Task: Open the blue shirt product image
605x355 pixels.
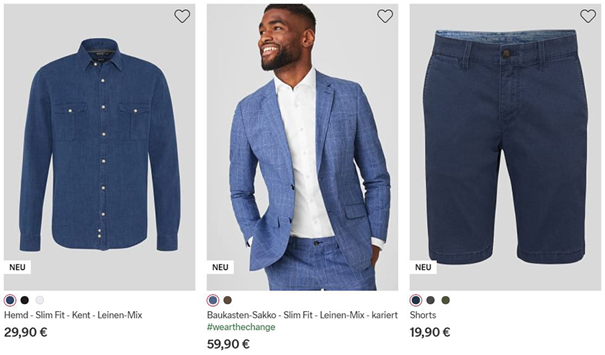Action: pyautogui.click(x=99, y=144)
